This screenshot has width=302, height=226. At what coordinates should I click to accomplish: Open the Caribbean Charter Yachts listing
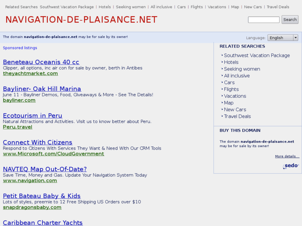43,223
